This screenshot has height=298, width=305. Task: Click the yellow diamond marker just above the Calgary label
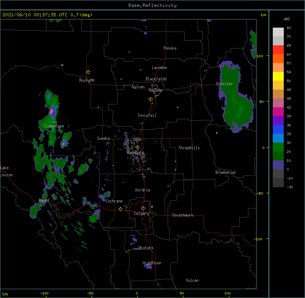(143, 208)
